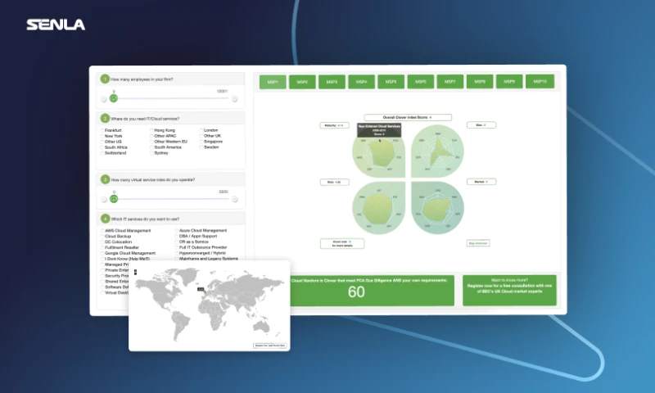The width and height of the screenshot is (655, 393).
Task: Enable AWS Cloud Management service
Action: 102,231
